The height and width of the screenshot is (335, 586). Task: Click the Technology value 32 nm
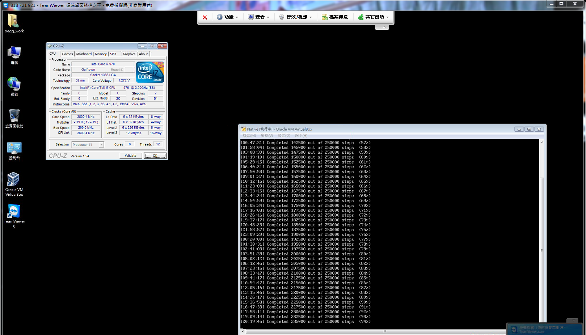click(80, 80)
